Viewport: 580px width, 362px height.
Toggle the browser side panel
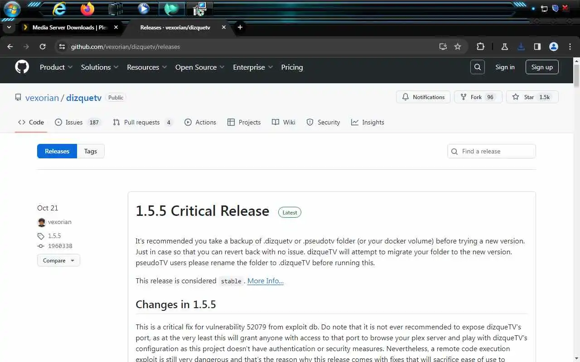point(537,47)
